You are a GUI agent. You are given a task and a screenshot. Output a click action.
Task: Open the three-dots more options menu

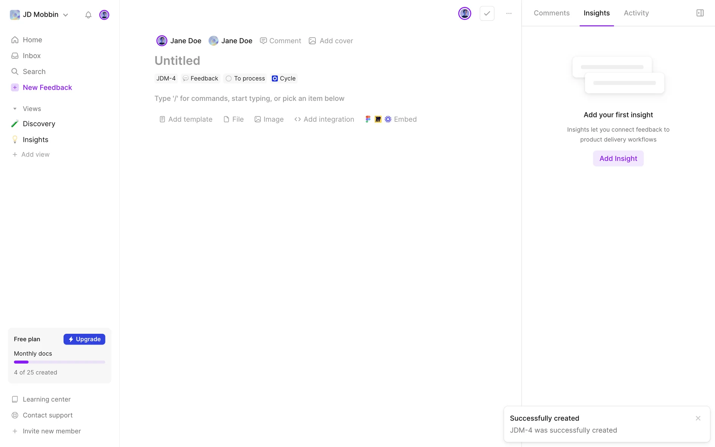[509, 13]
